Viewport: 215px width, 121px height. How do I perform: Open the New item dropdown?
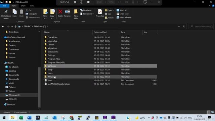(86, 10)
